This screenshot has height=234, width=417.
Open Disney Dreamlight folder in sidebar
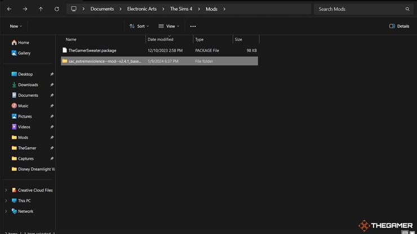pyautogui.click(x=33, y=169)
